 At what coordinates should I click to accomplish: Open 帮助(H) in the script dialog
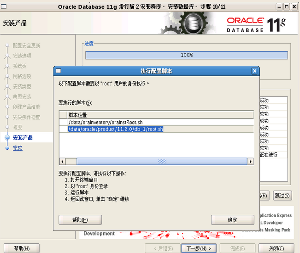tap(80, 220)
